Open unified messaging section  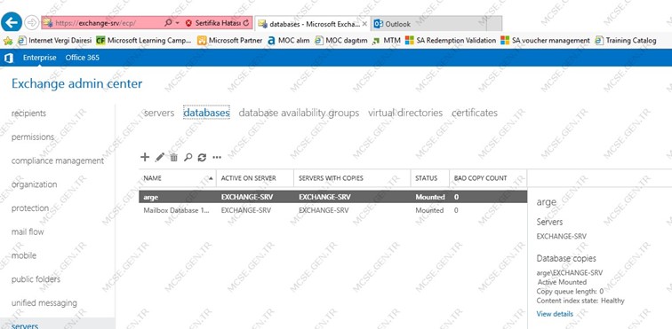point(44,303)
